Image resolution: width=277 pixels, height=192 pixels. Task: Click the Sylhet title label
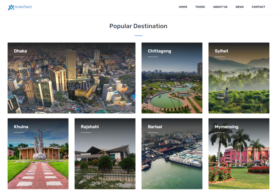pyautogui.click(x=221, y=51)
